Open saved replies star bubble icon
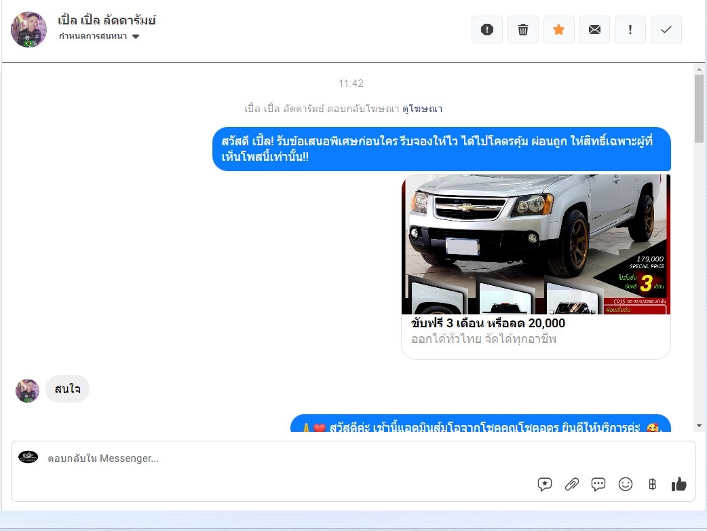The image size is (707, 531). point(545,485)
